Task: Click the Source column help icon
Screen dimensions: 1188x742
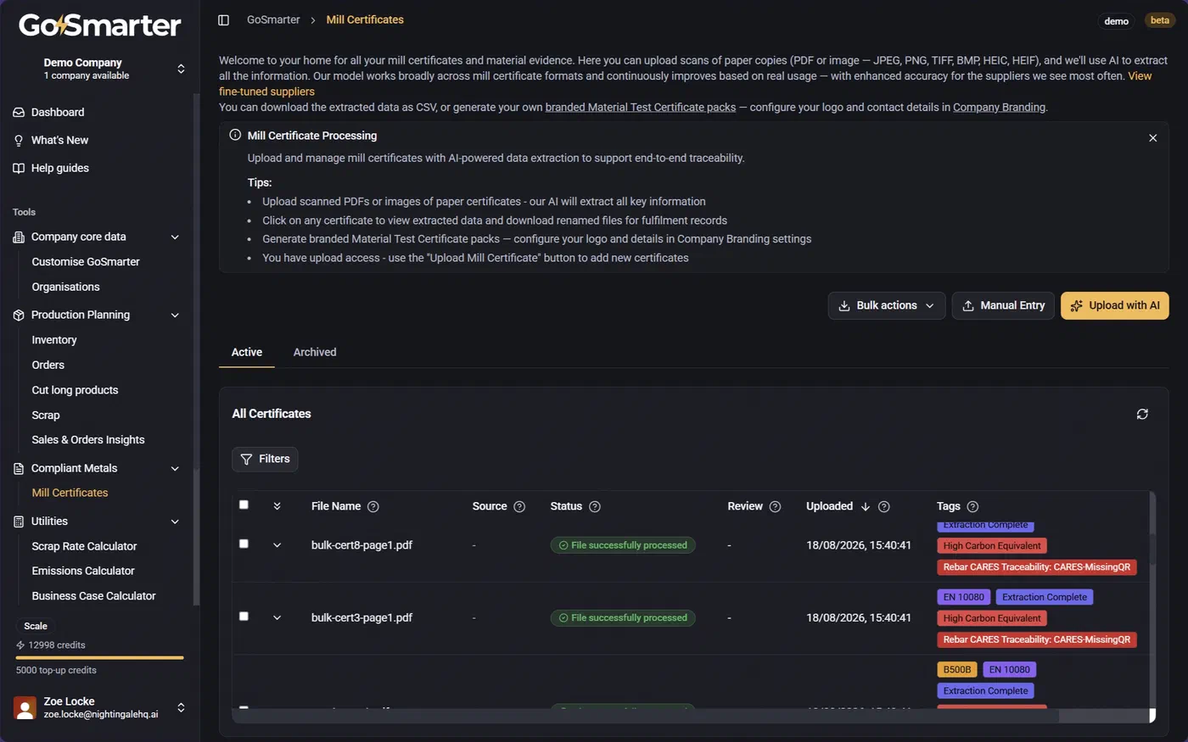Action: [519, 506]
